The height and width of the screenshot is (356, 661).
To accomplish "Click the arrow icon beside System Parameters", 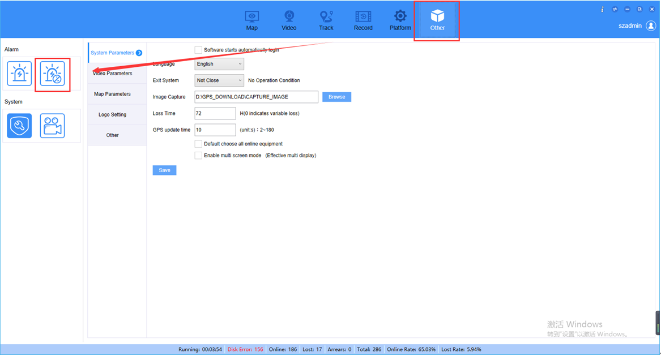I will [x=139, y=53].
